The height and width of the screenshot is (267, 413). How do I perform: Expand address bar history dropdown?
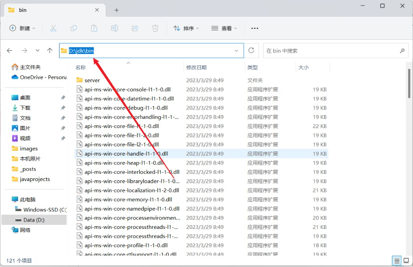[236, 51]
